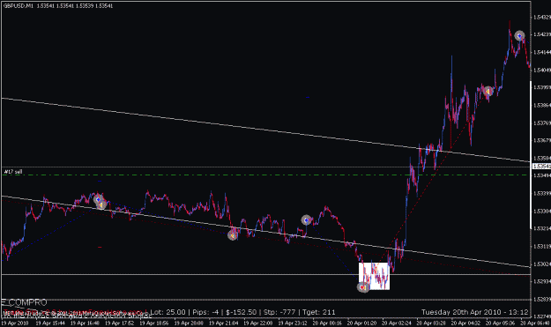Select the 19 Apr 15:44 time-axis label

(x=50, y=323)
